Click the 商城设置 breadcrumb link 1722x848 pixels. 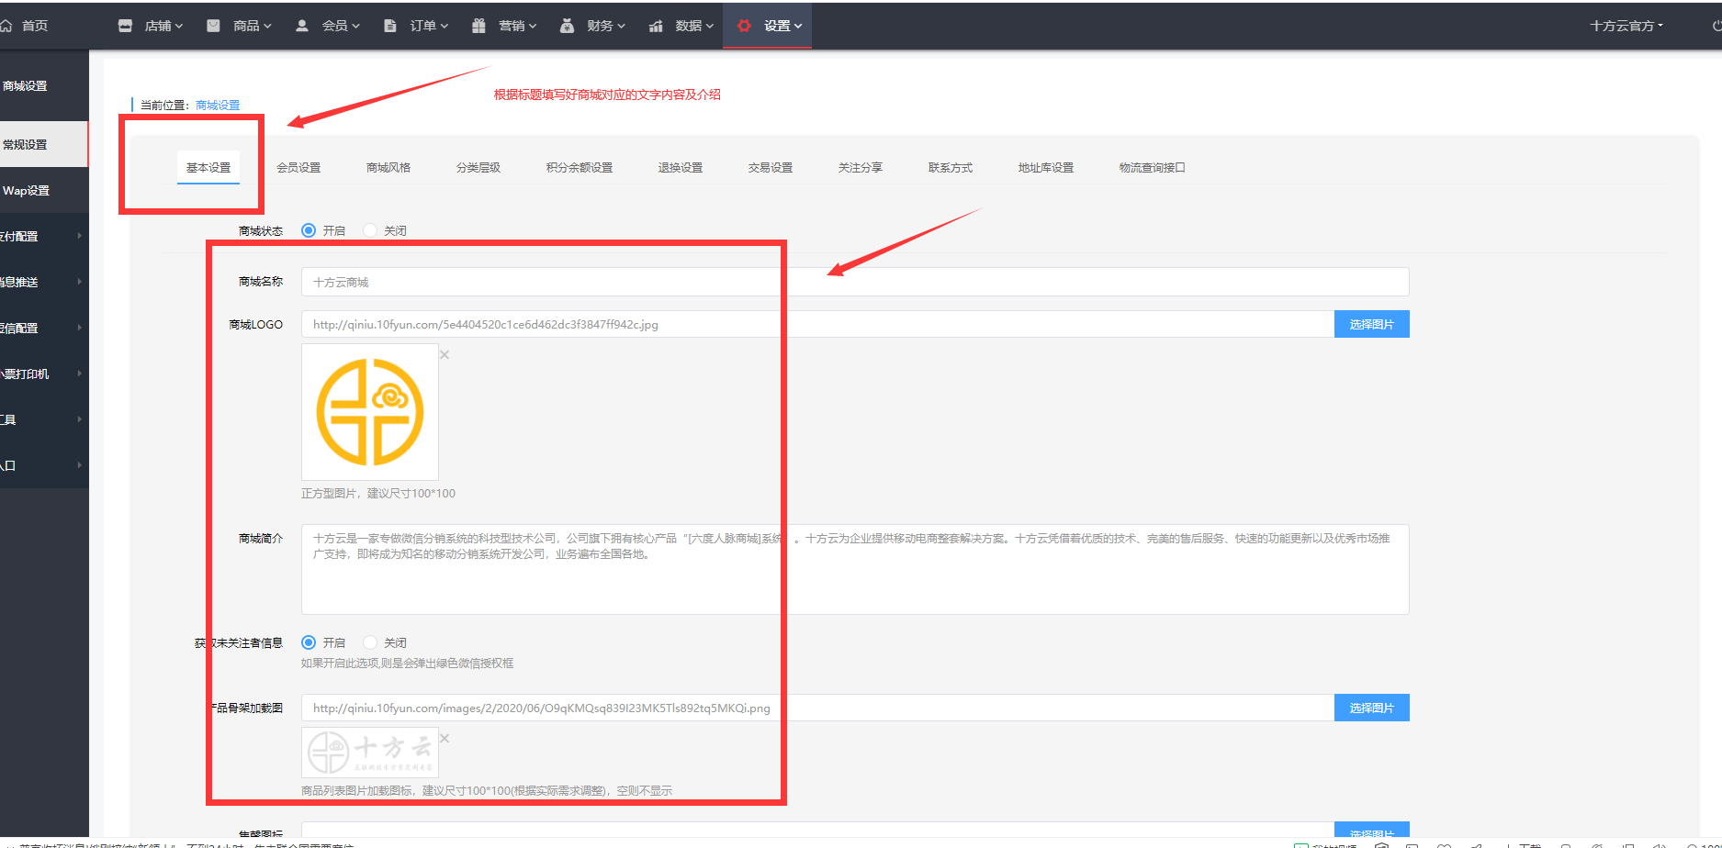click(218, 106)
